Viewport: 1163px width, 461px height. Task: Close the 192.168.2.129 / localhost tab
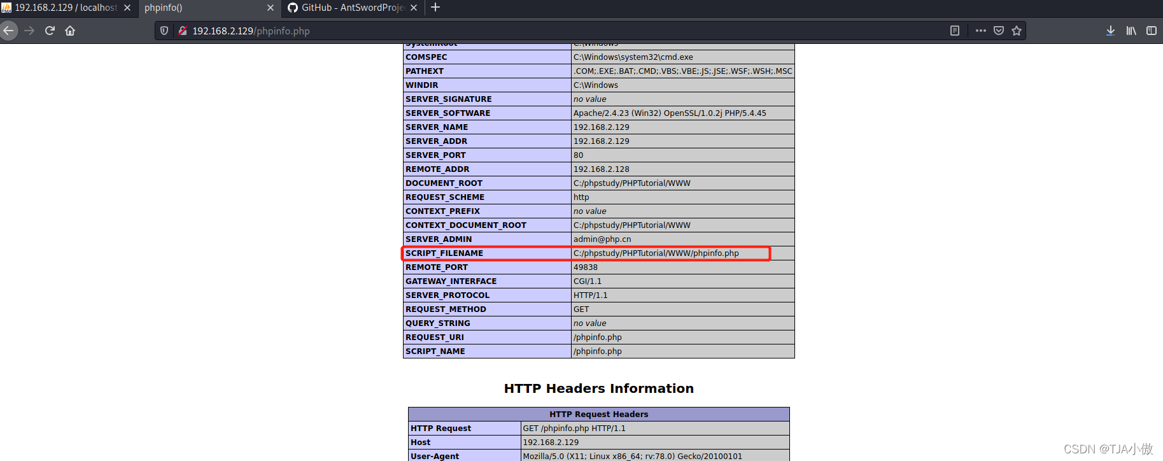[x=127, y=8]
